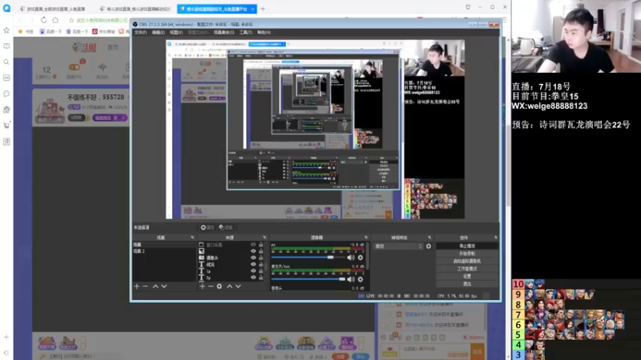This screenshot has width=641, height=360.
Task: Toggle visibility eye of second source row
Action: click(x=253, y=251)
